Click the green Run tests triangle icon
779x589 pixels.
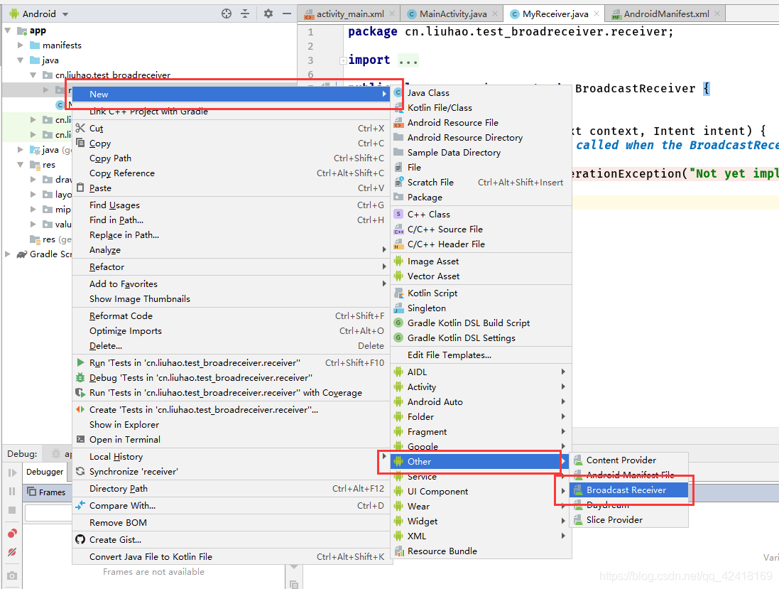(x=80, y=362)
